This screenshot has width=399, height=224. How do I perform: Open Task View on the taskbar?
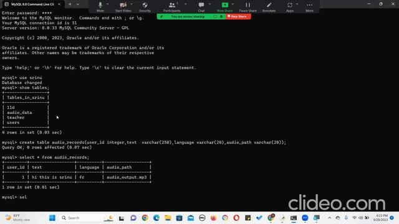[122, 218]
